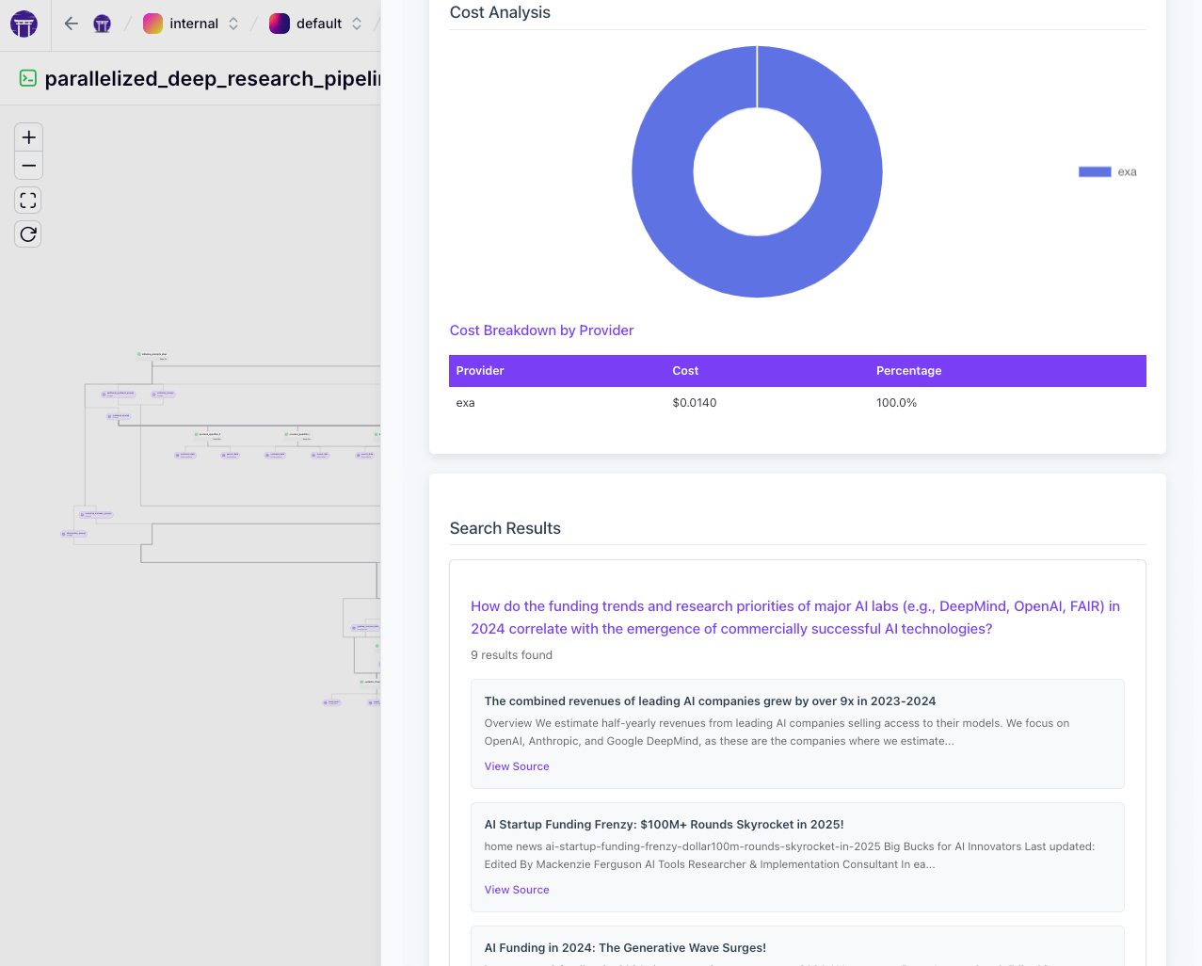
Task: Click the small ZenML breadcrumb icon
Action: [103, 24]
